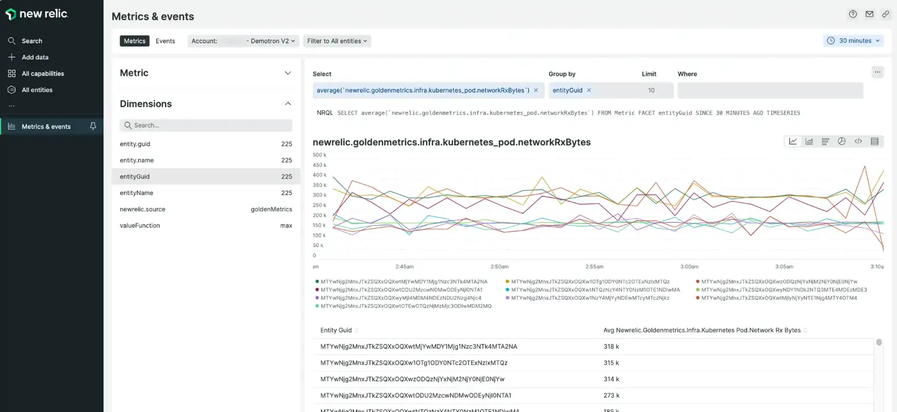Remove the average() select clause
This screenshot has height=412, width=897.
coord(536,91)
